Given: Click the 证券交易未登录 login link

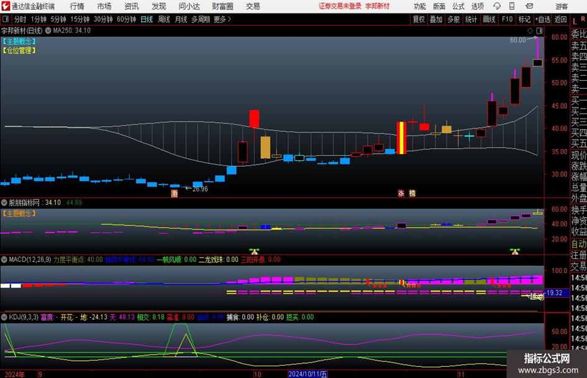Looking at the screenshot, I should [340, 6].
